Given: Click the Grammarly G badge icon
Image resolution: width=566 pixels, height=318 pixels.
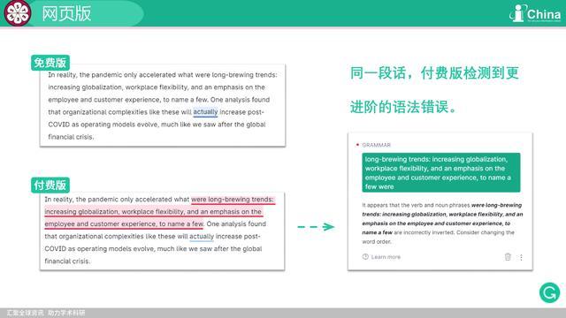Looking at the screenshot, I should click(549, 292).
